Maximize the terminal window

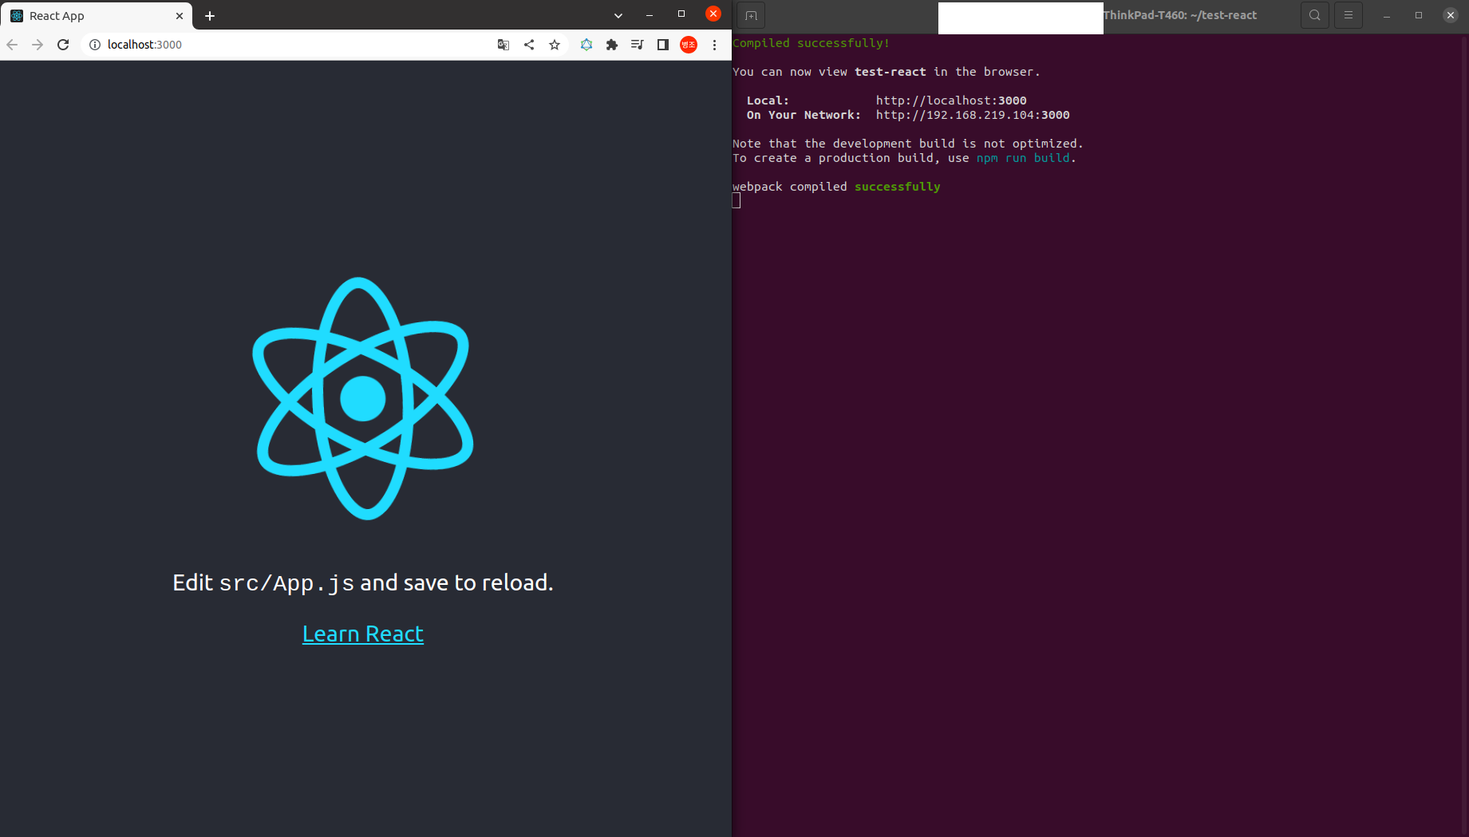1419,15
